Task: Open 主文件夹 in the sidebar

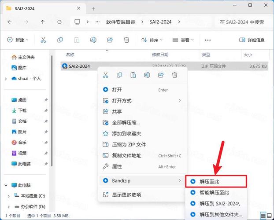Action: (23, 57)
